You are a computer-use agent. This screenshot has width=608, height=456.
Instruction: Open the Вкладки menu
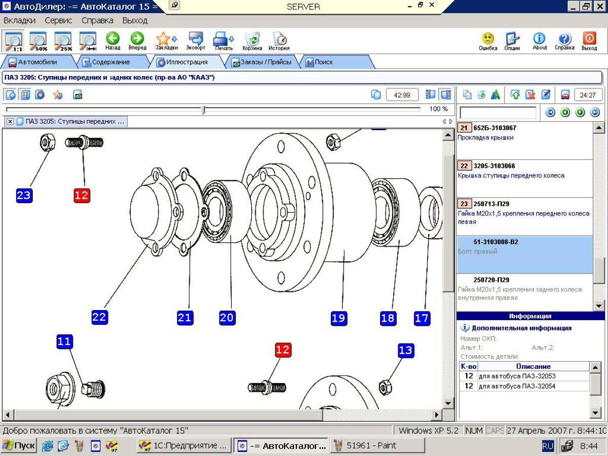click(x=20, y=21)
